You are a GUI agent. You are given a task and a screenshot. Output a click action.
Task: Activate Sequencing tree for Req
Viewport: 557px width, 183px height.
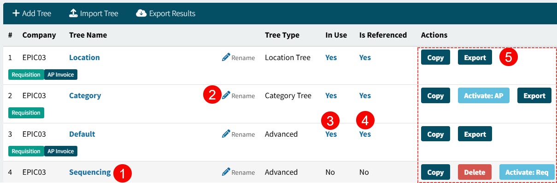click(x=527, y=172)
